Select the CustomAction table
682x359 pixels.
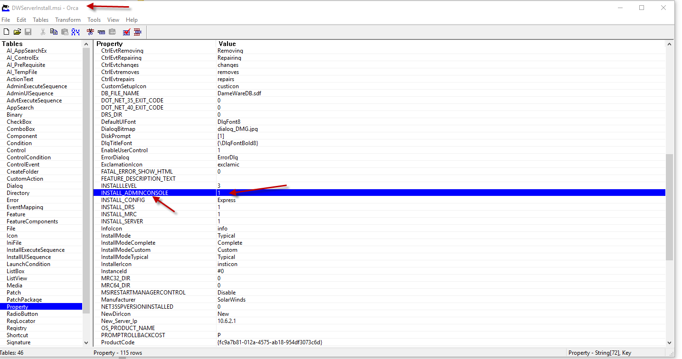pyautogui.click(x=25, y=179)
